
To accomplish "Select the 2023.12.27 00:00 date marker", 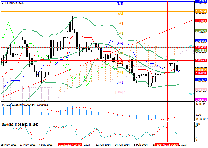I will [x=69, y=144].
